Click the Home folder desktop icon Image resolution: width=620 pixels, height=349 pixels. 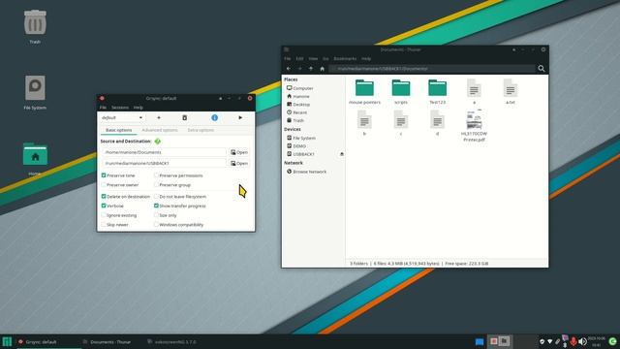click(35, 154)
